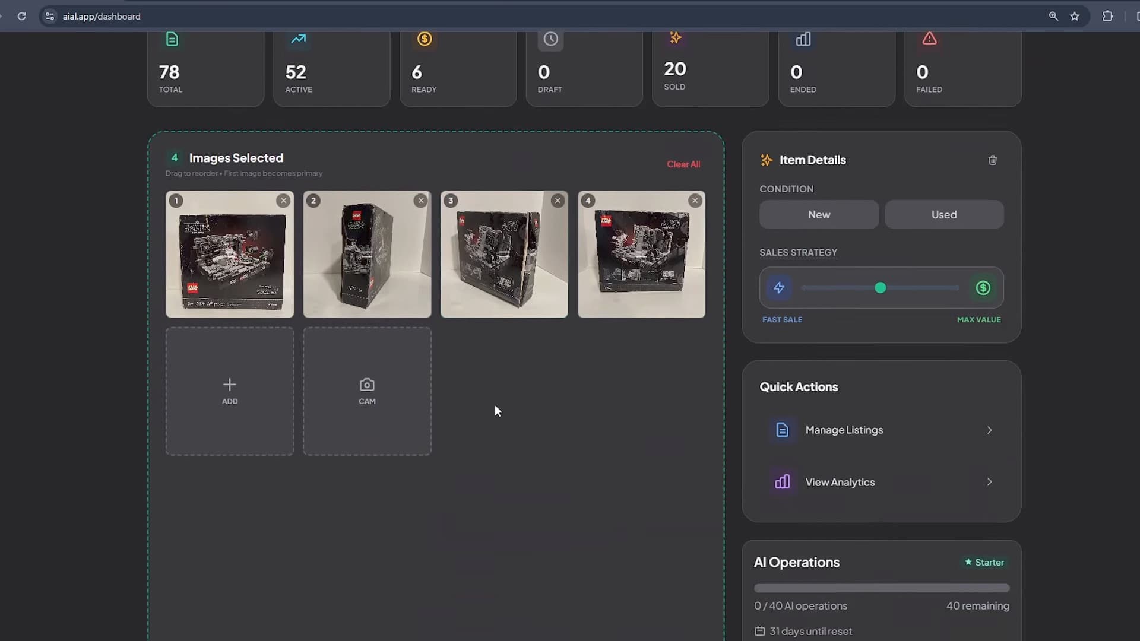Viewport: 1140px width, 641px height.
Task: Open View Analytics quick action
Action: point(881,482)
